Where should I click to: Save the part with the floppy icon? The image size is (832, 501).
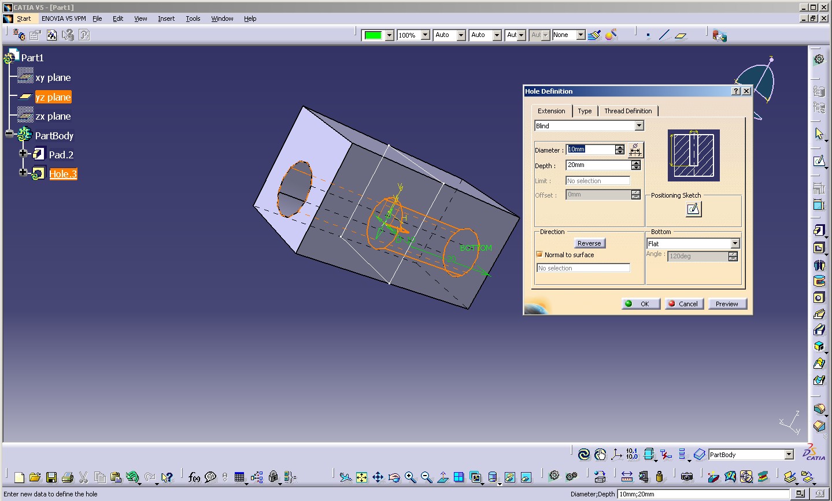[x=51, y=477]
